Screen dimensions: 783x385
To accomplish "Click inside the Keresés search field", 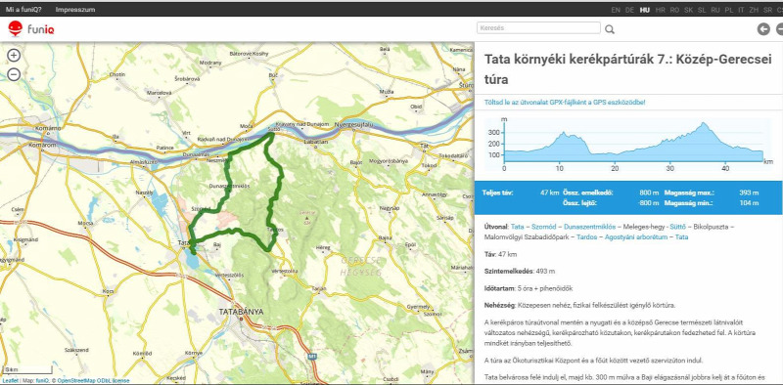I will point(538,28).
